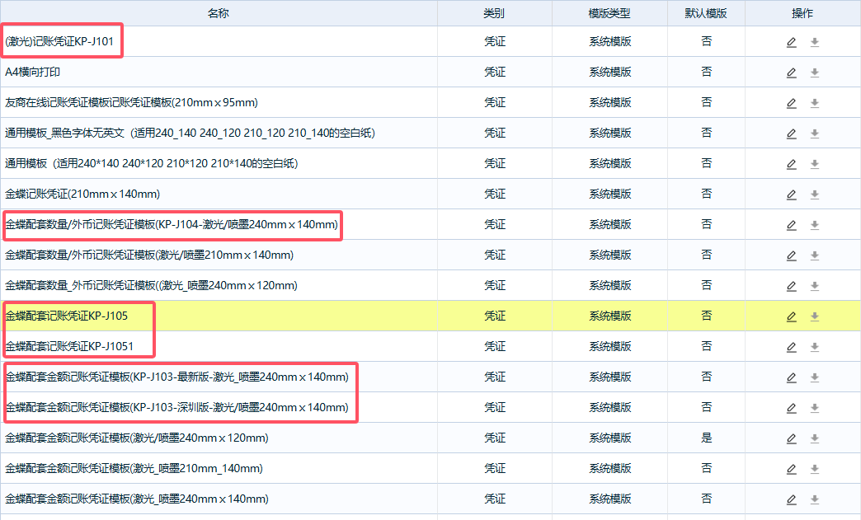Select the (激光)记账凭证KP-J101 template name
The image size is (861, 520).
pyautogui.click(x=59, y=41)
